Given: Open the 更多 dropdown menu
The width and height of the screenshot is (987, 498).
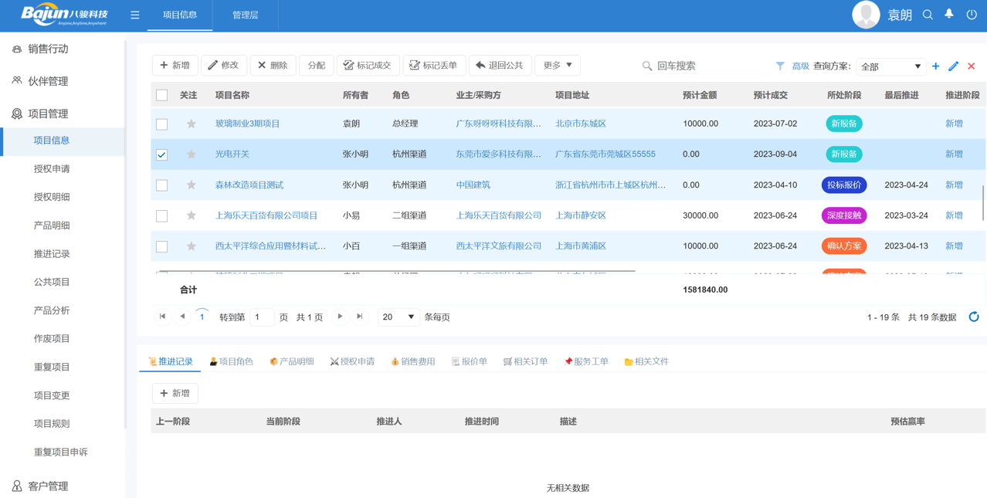Looking at the screenshot, I should tap(558, 66).
